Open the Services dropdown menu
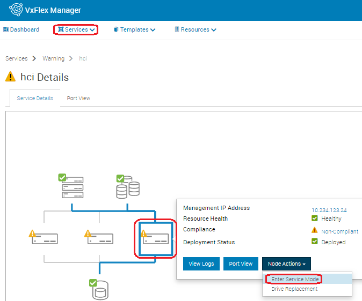Screen dimensions: 362x301 (x=76, y=29)
